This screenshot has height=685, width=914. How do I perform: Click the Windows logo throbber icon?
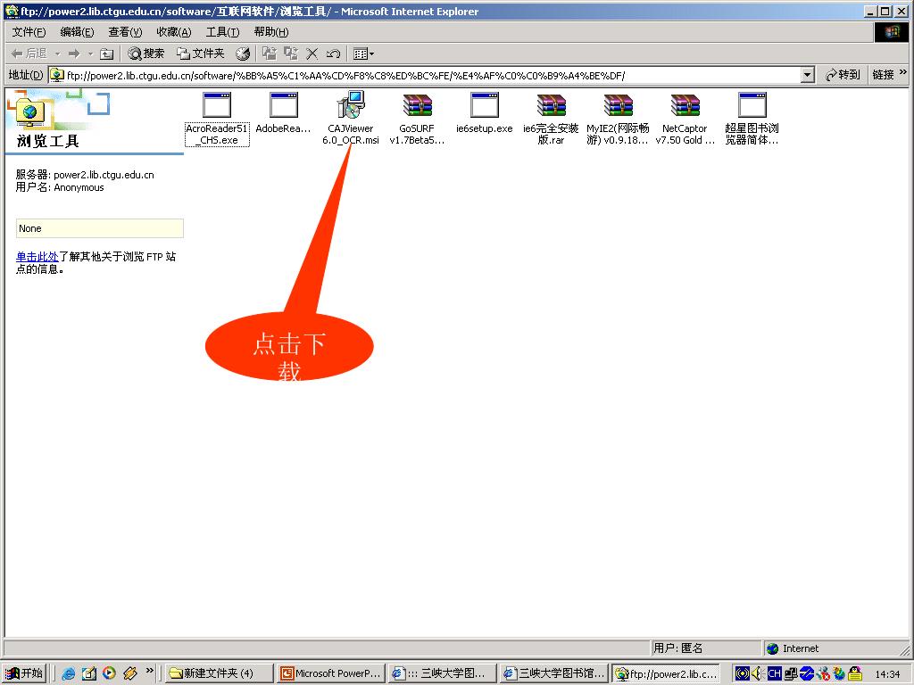point(892,32)
